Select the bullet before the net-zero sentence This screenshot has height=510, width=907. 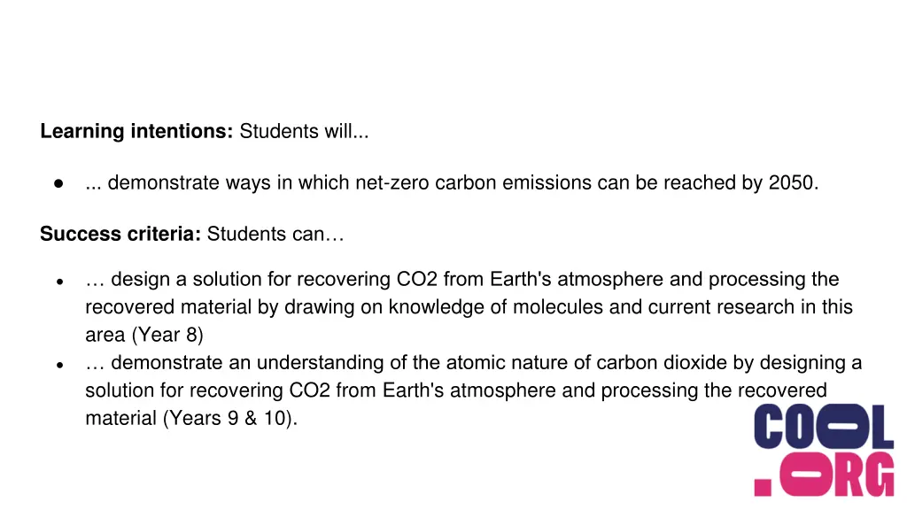[58, 184]
